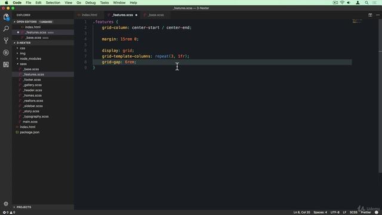Change language mode via SCSS status item
The width and height of the screenshot is (382, 215).
(x=353, y=213)
